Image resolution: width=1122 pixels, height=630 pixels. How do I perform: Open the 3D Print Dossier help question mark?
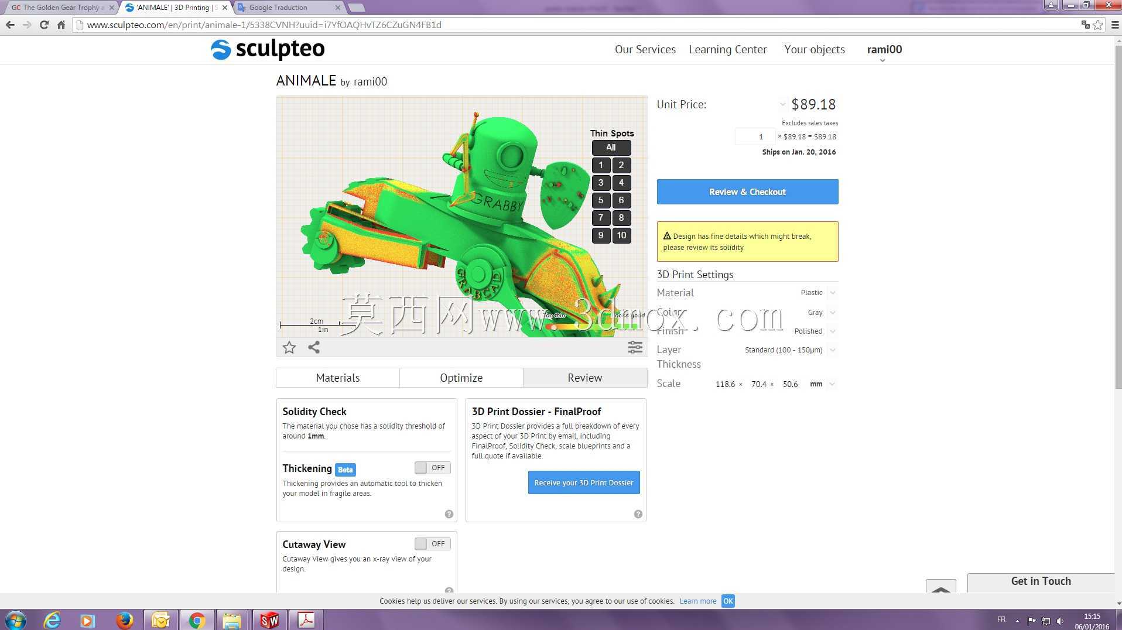[638, 514]
